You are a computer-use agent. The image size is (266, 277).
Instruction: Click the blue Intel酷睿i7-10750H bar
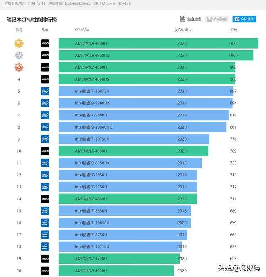133,139
